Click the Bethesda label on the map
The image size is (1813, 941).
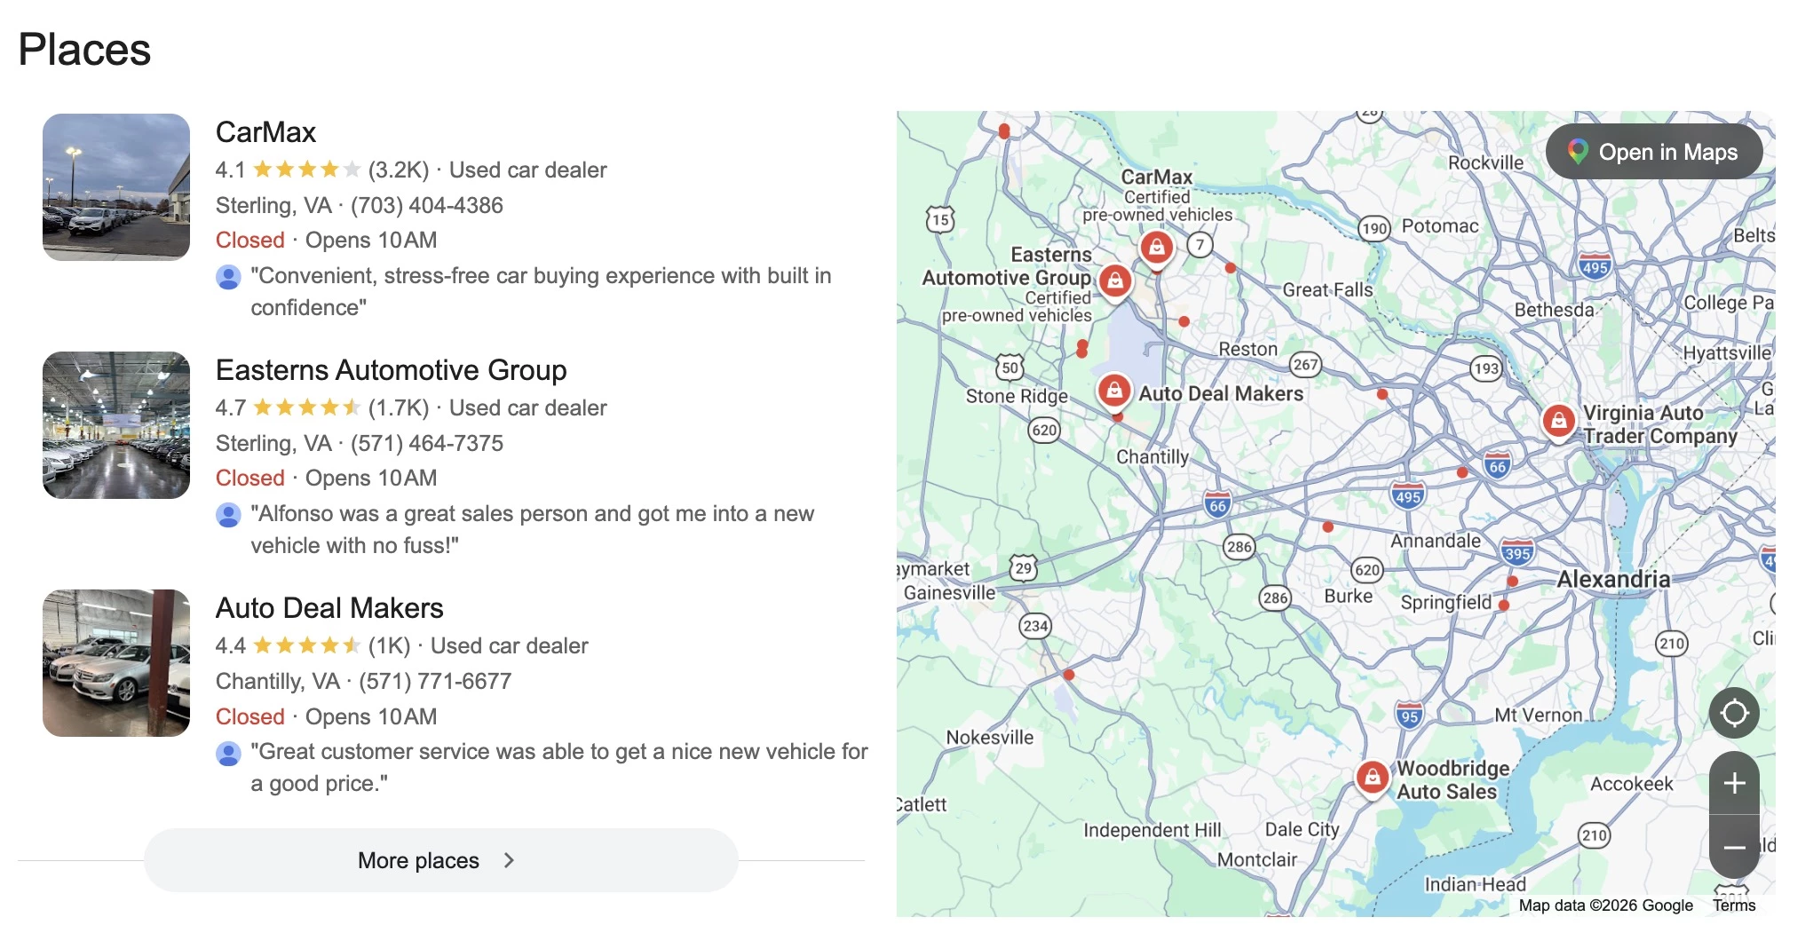(1554, 310)
